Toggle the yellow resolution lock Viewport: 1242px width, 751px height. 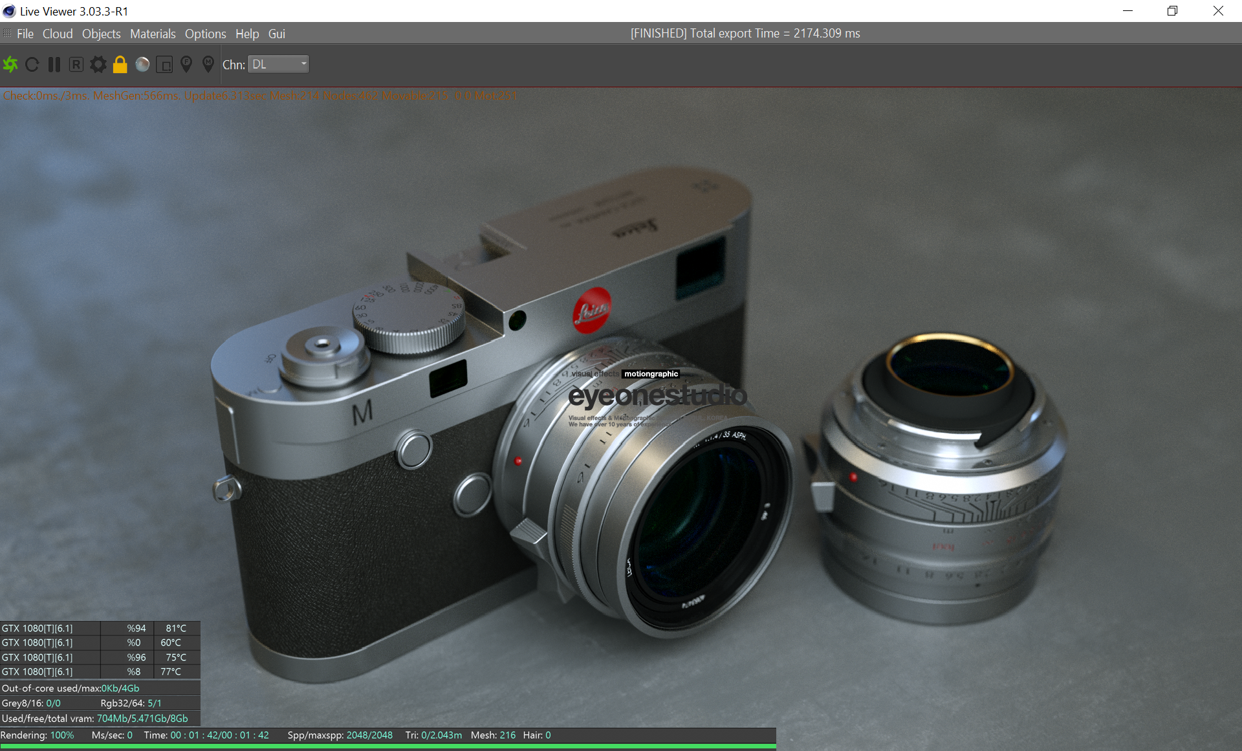(x=120, y=64)
